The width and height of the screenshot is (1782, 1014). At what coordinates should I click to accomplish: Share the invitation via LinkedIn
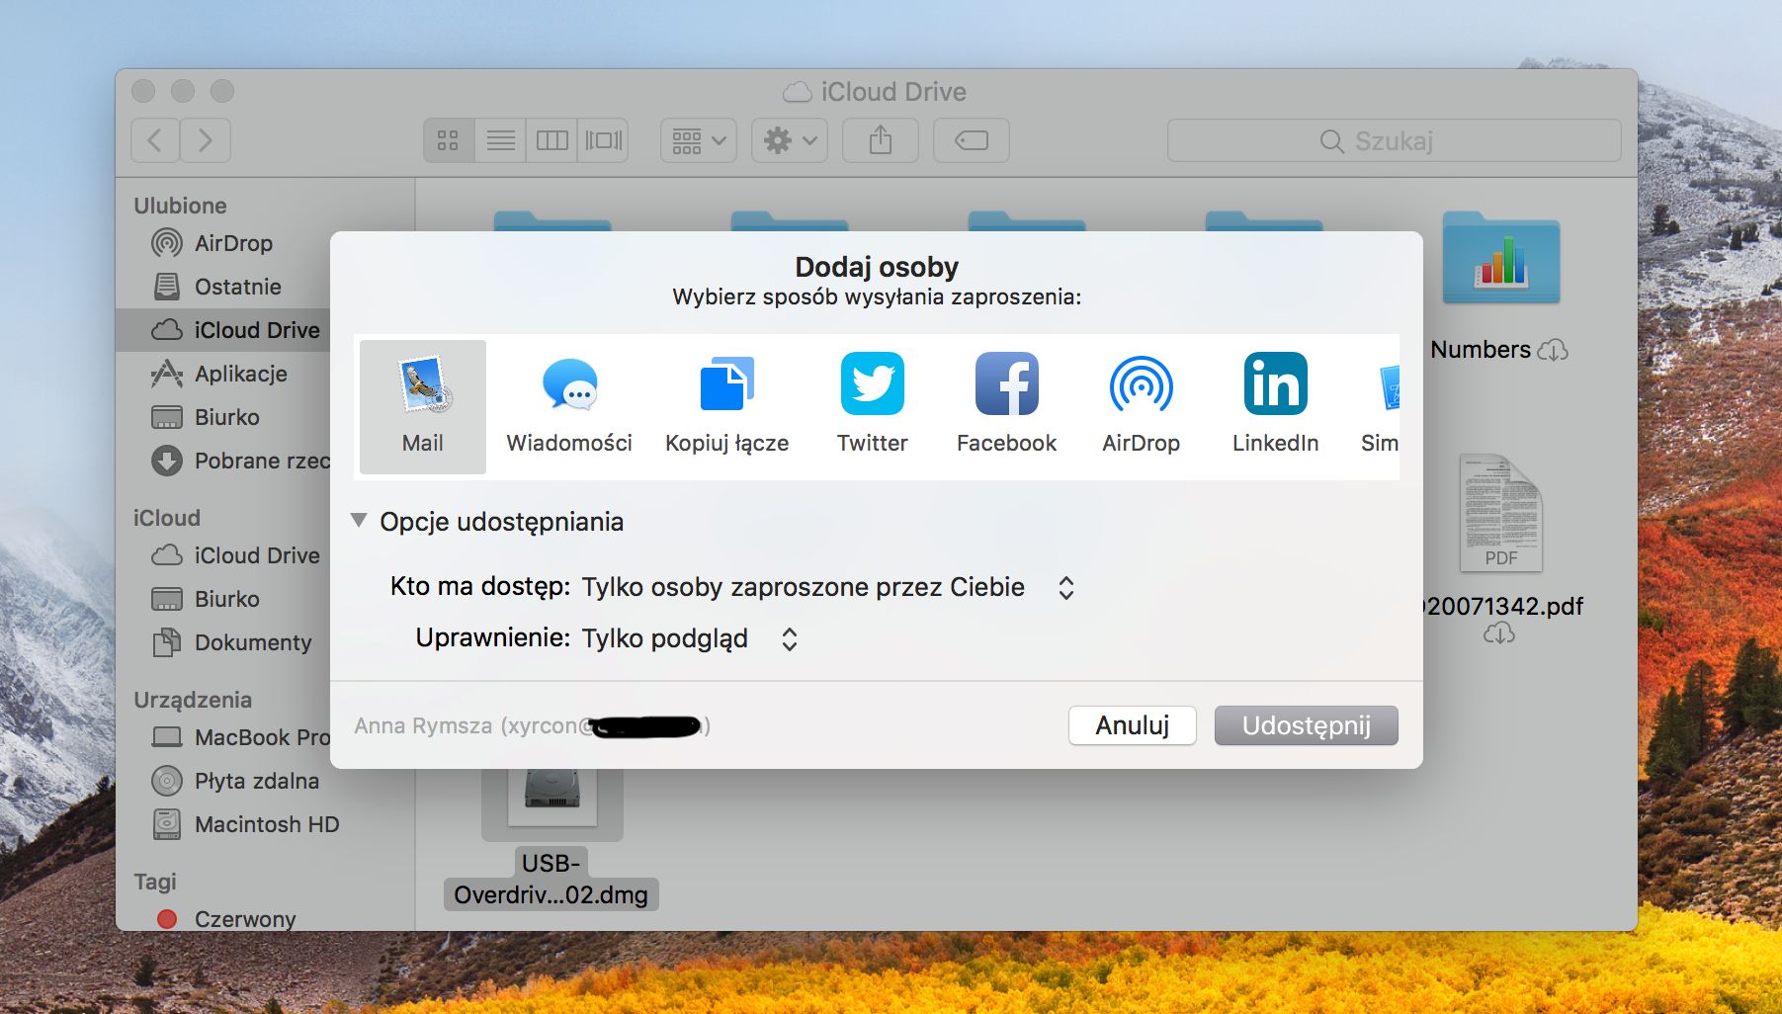pos(1275,406)
